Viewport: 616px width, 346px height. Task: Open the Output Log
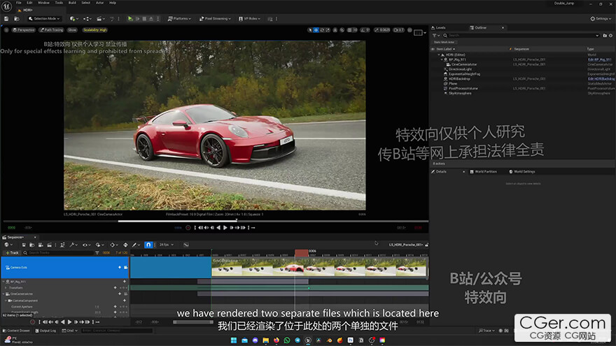pyautogui.click(x=45, y=331)
